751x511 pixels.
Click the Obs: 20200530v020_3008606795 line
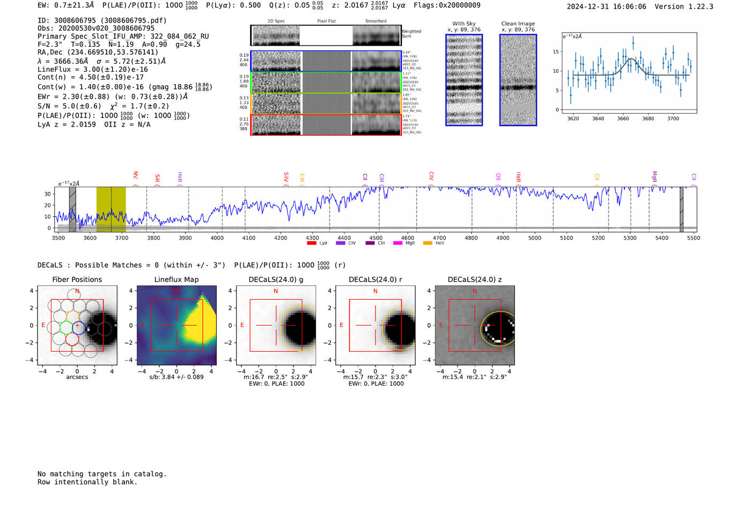click(x=96, y=28)
